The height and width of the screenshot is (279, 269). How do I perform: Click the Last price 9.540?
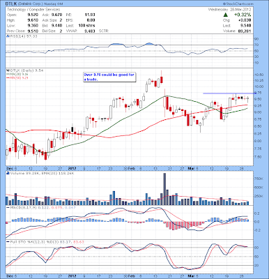(246, 26)
